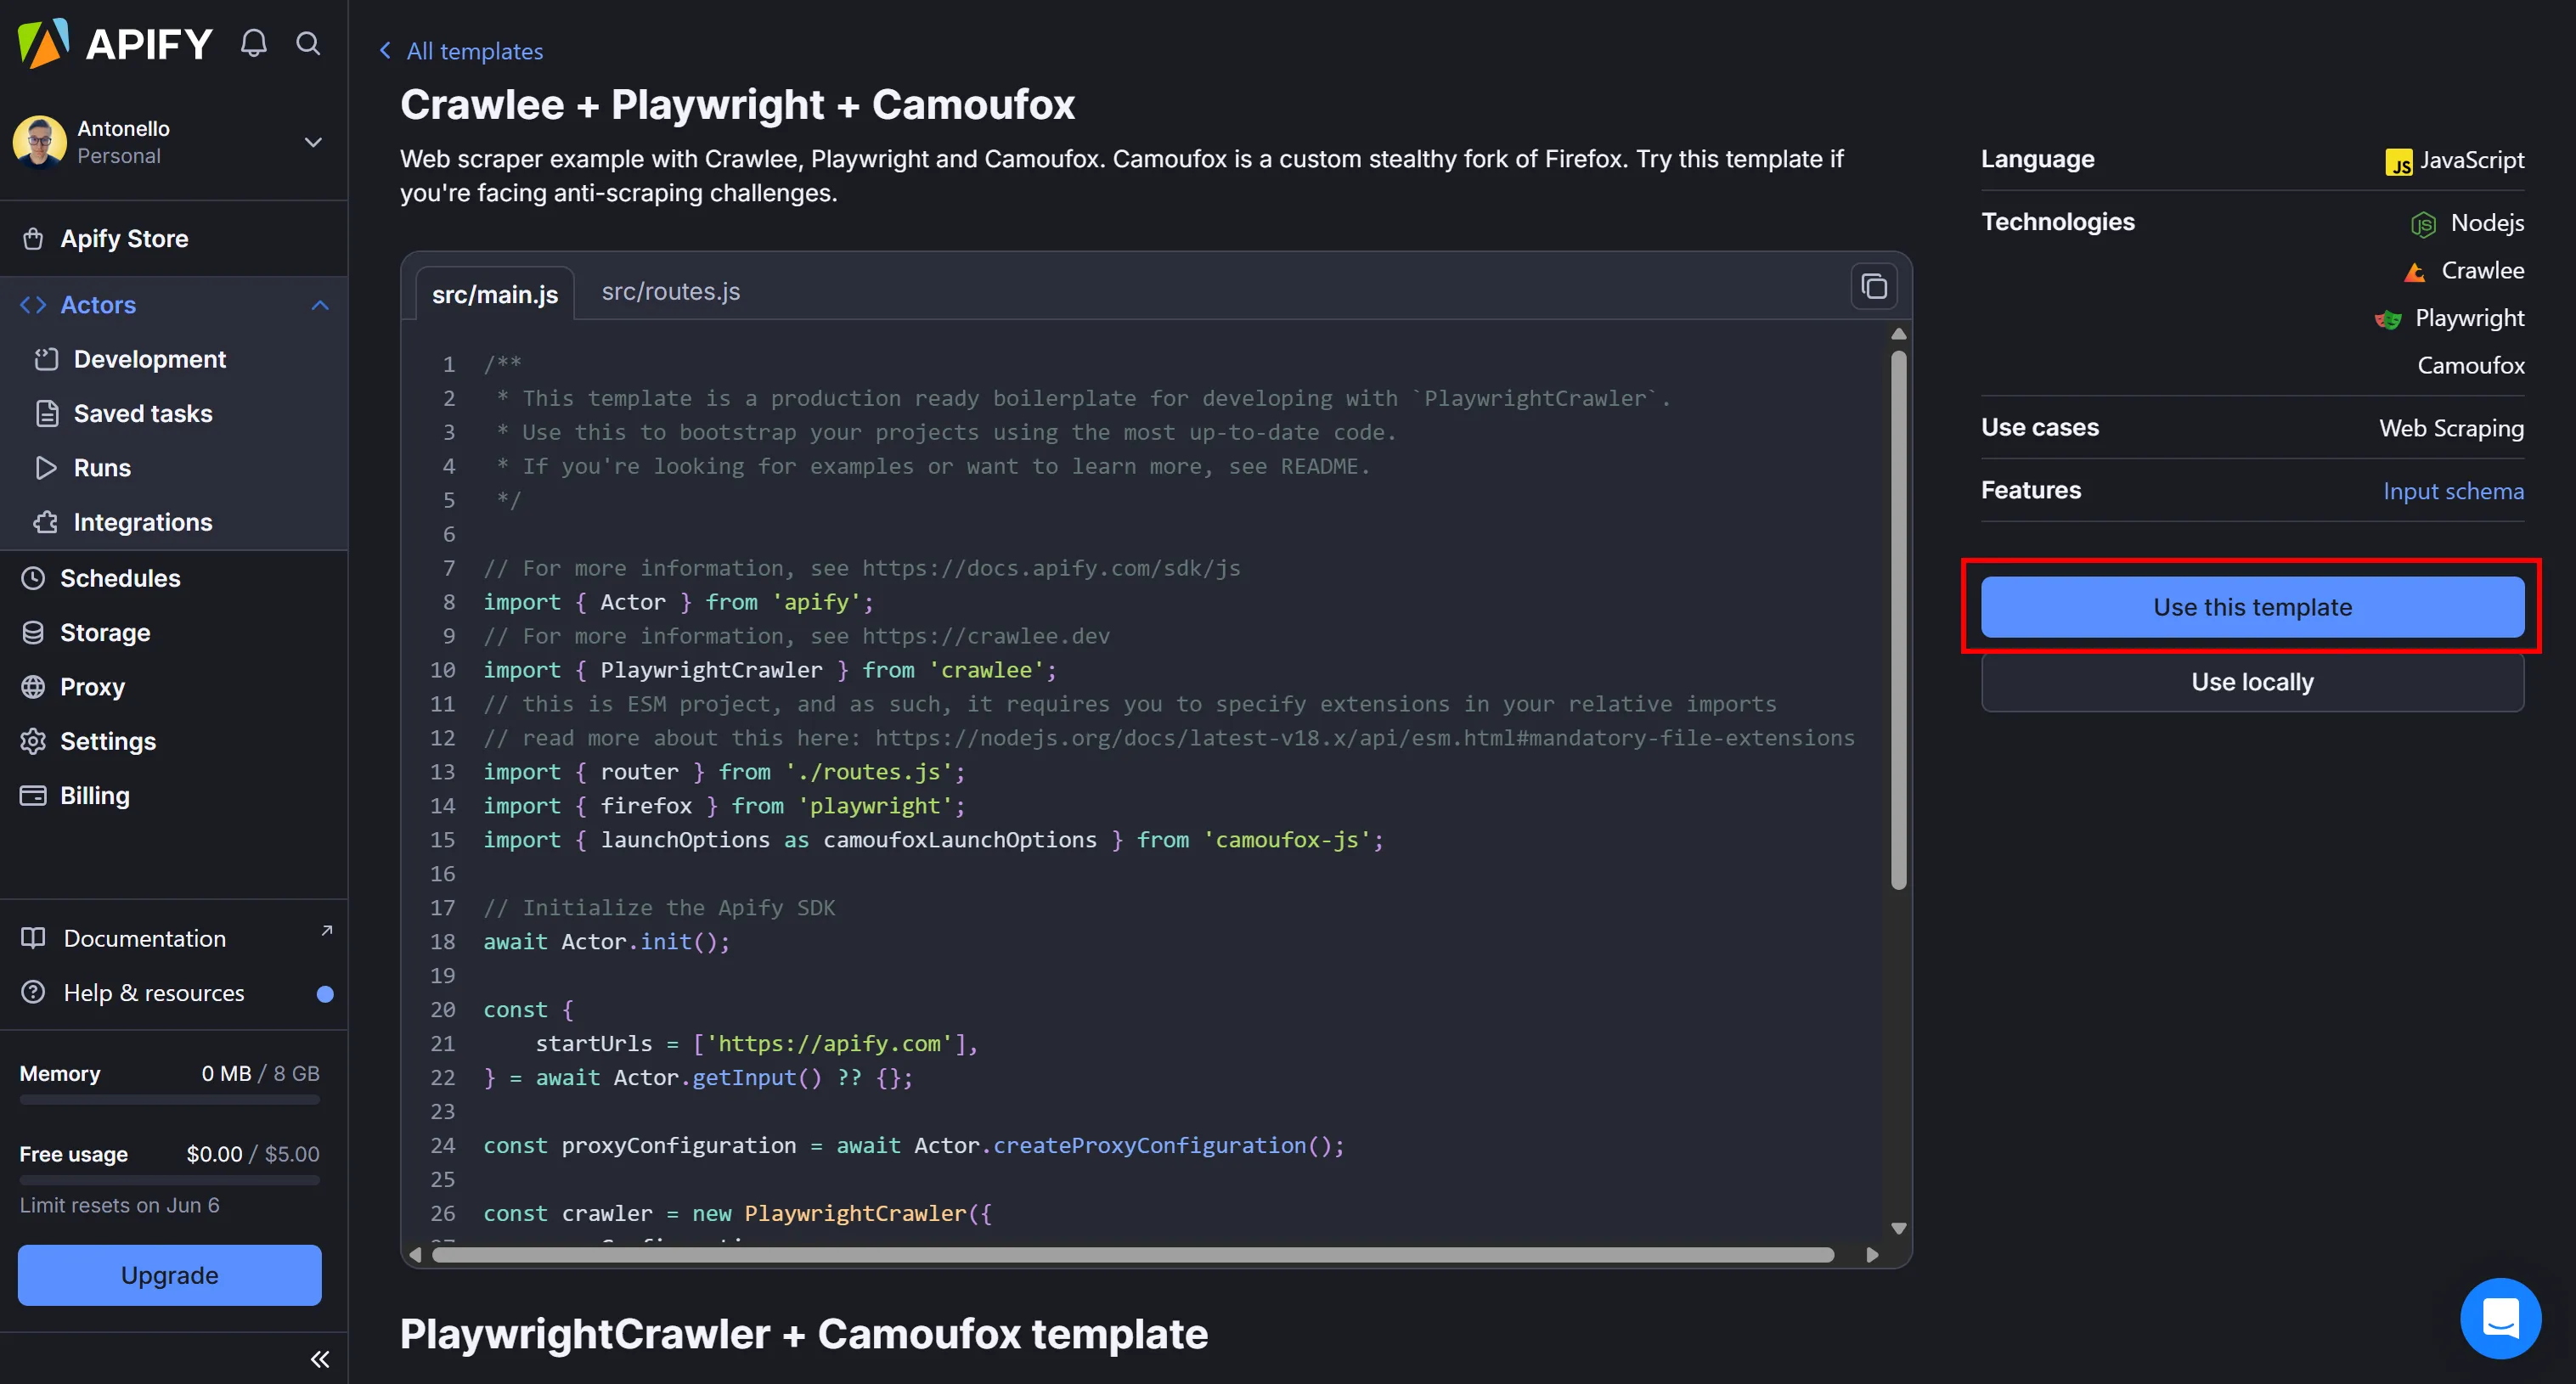Open the Proxy menu item
Image resolution: width=2576 pixels, height=1384 pixels.
pyautogui.click(x=174, y=687)
